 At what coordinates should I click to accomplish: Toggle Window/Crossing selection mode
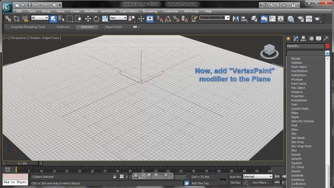click(78, 19)
